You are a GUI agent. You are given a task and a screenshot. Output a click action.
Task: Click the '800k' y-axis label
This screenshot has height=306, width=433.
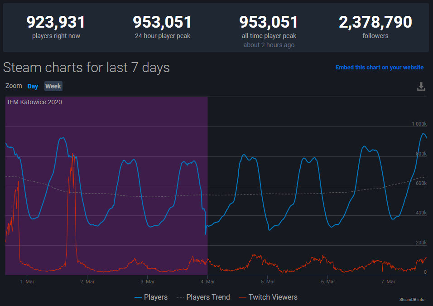coord(421,154)
